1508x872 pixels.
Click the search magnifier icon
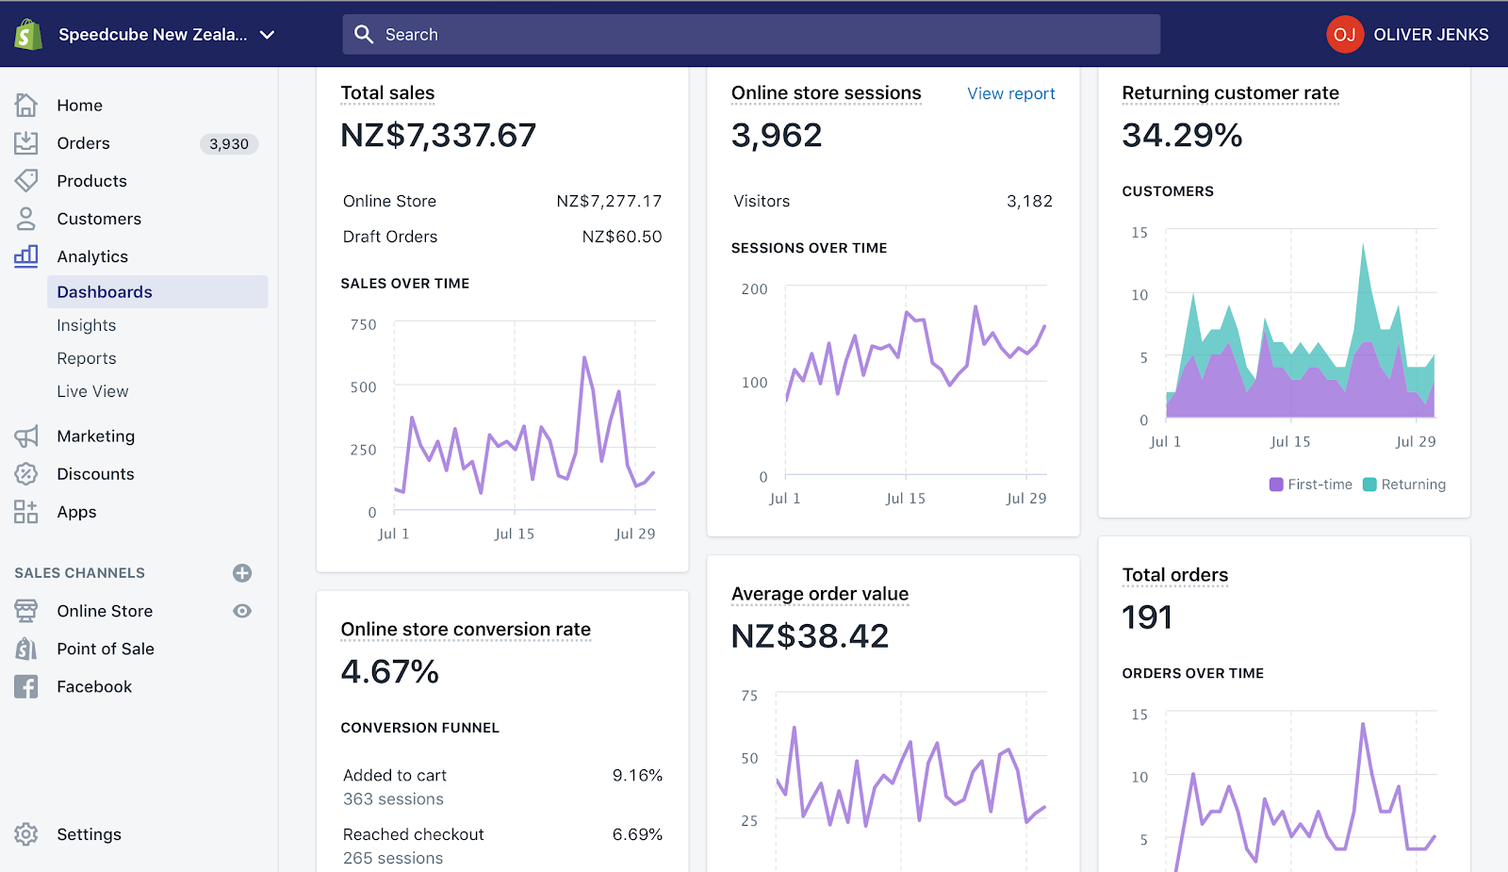click(364, 35)
